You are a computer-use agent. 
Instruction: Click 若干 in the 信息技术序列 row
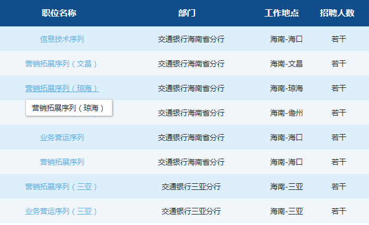click(x=339, y=39)
